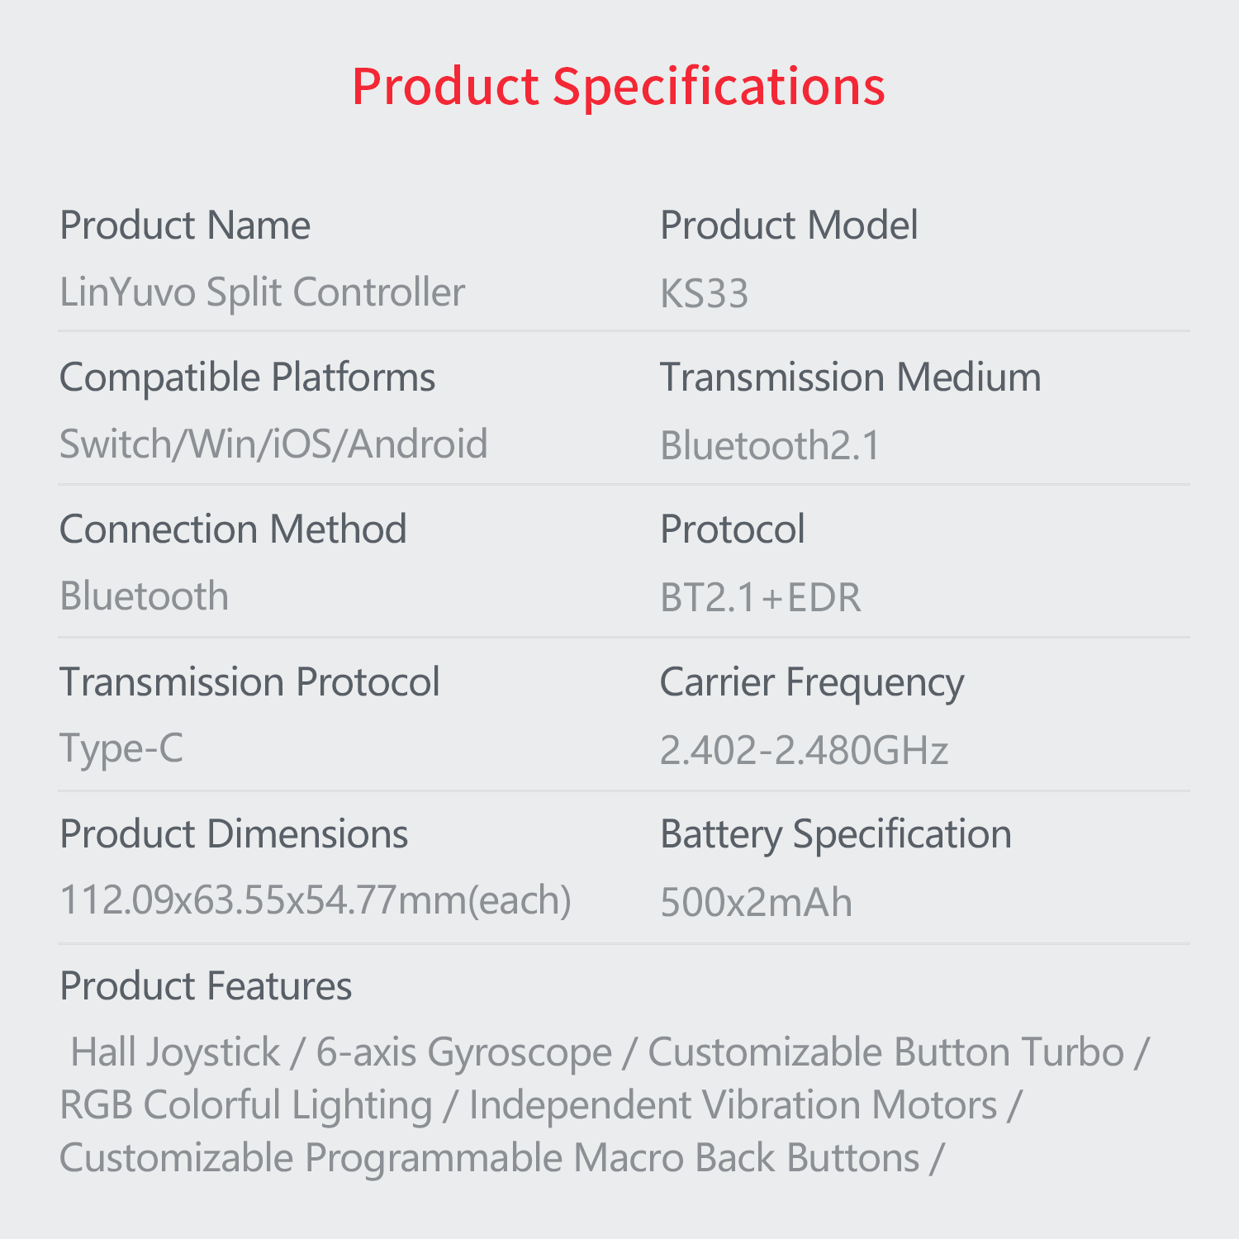Image resolution: width=1239 pixels, height=1239 pixels.
Task: Select the Bluetooth2.1 value
Action: point(770,446)
